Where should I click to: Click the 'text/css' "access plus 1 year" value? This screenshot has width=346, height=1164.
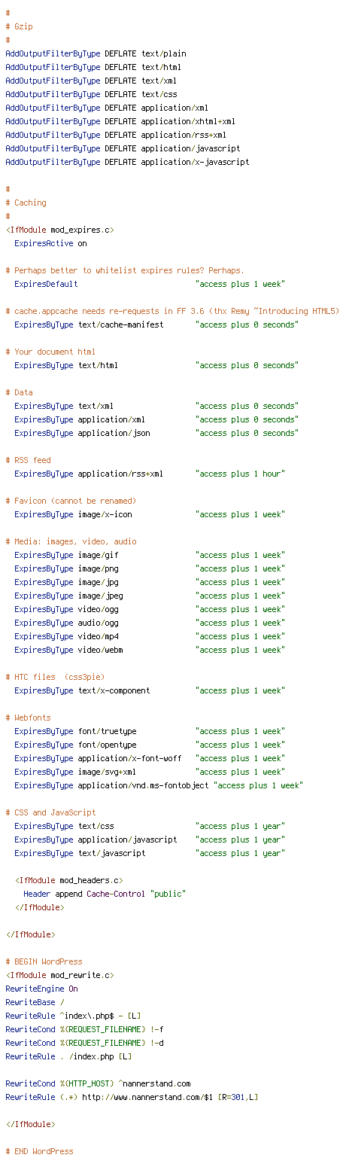tap(240, 826)
